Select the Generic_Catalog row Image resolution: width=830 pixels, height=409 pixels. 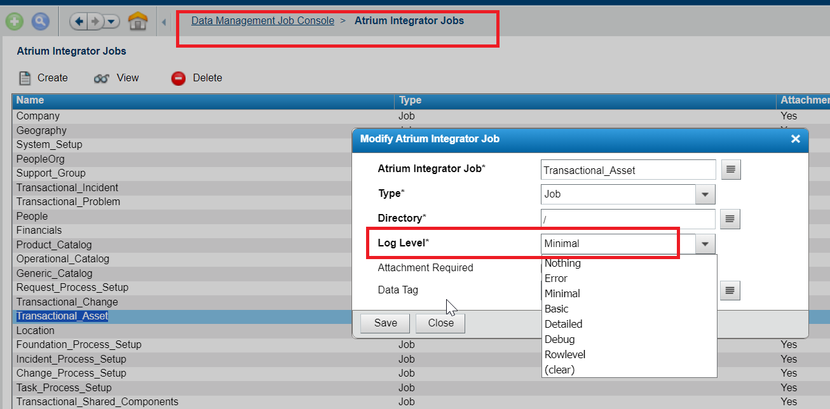coord(183,273)
